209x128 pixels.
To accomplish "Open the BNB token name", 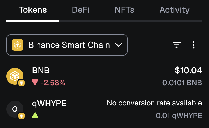I will click(41, 70).
